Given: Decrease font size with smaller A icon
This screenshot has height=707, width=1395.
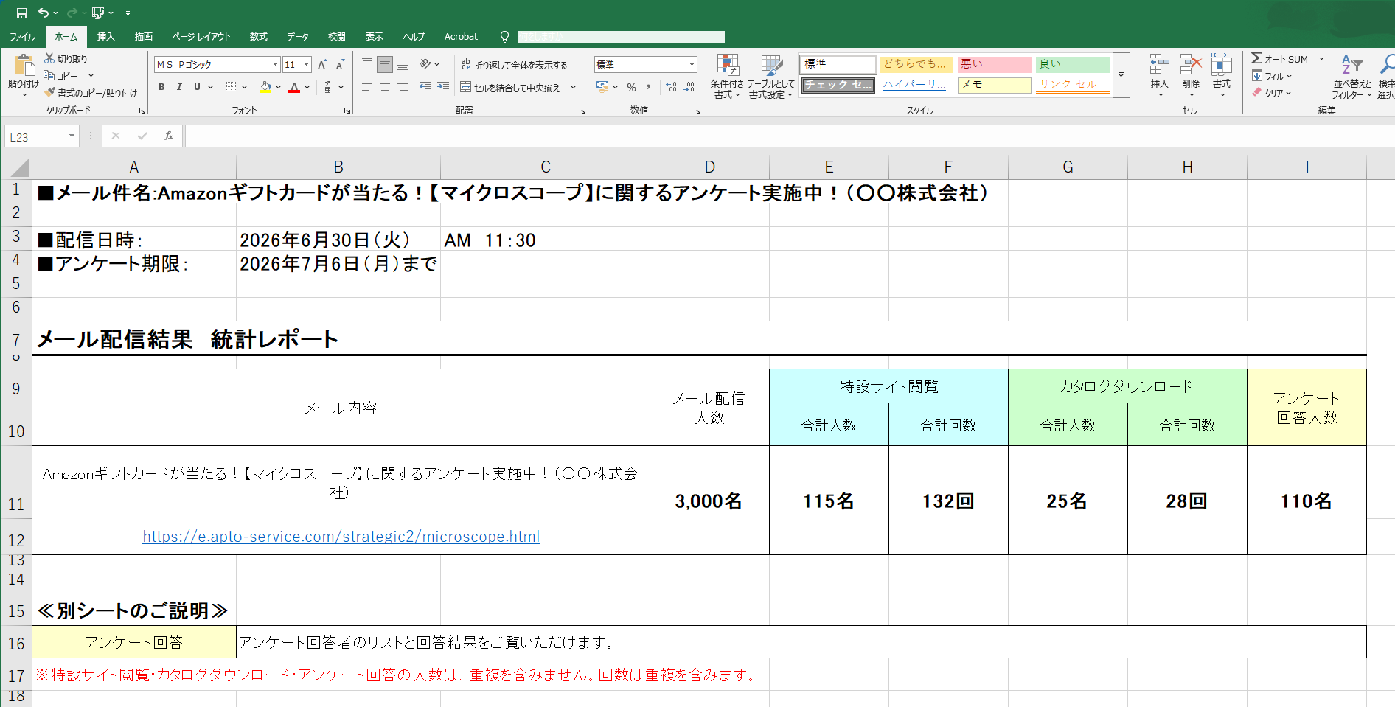Looking at the screenshot, I should [340, 65].
